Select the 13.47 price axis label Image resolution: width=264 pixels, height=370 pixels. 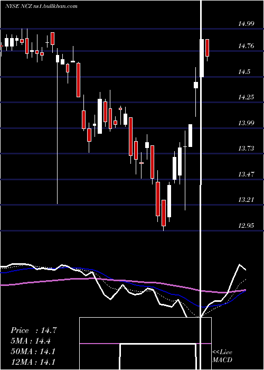click(246, 174)
